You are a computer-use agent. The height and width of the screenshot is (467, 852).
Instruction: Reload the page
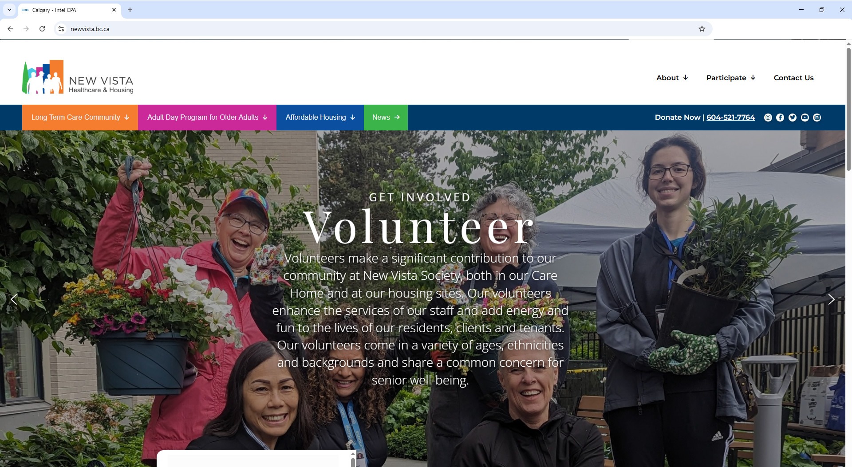tap(42, 29)
